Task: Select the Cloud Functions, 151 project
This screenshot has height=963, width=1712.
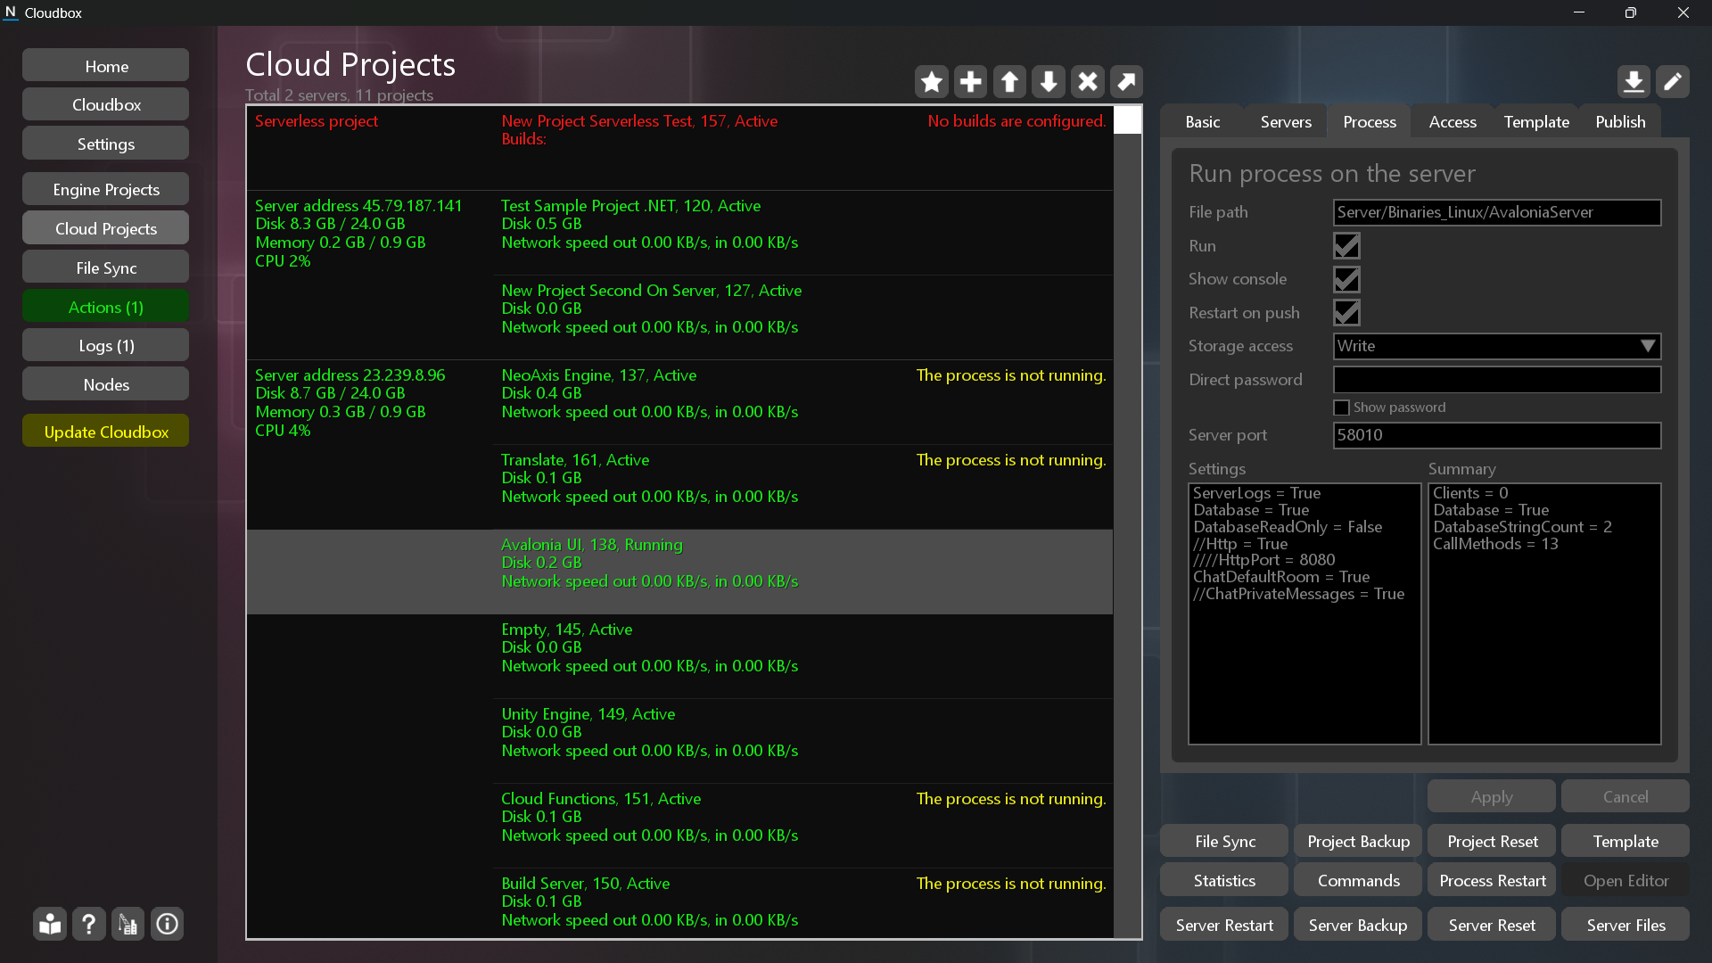Action: (x=802, y=826)
